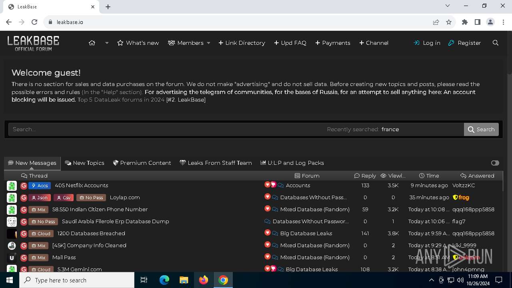Open thread [45K] Company Info Cleaned
This screenshot has height=288, width=512.
(x=89, y=245)
